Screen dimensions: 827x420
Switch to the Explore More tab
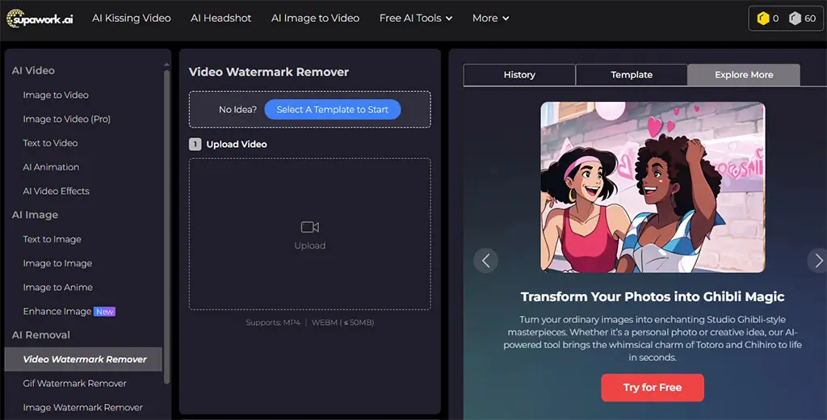[744, 75]
